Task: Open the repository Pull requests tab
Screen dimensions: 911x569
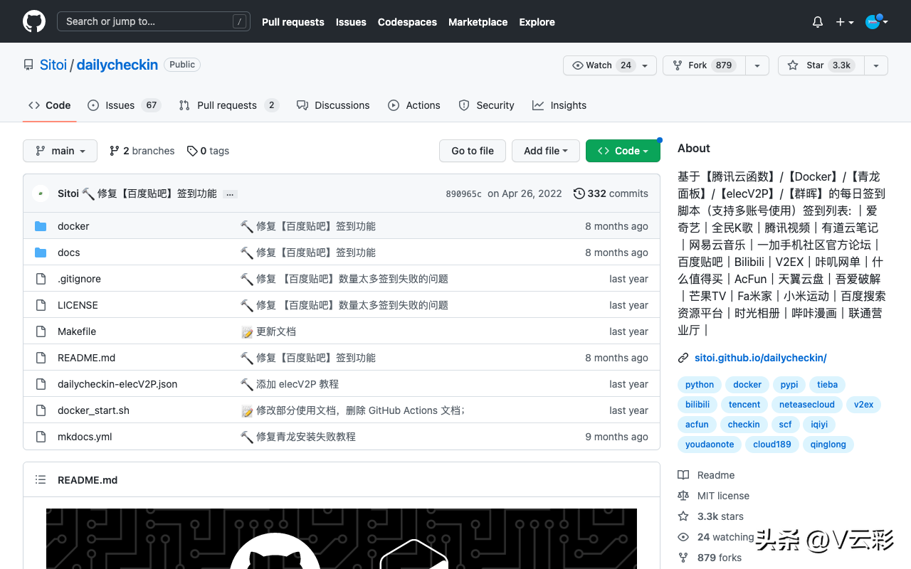Action: click(228, 105)
